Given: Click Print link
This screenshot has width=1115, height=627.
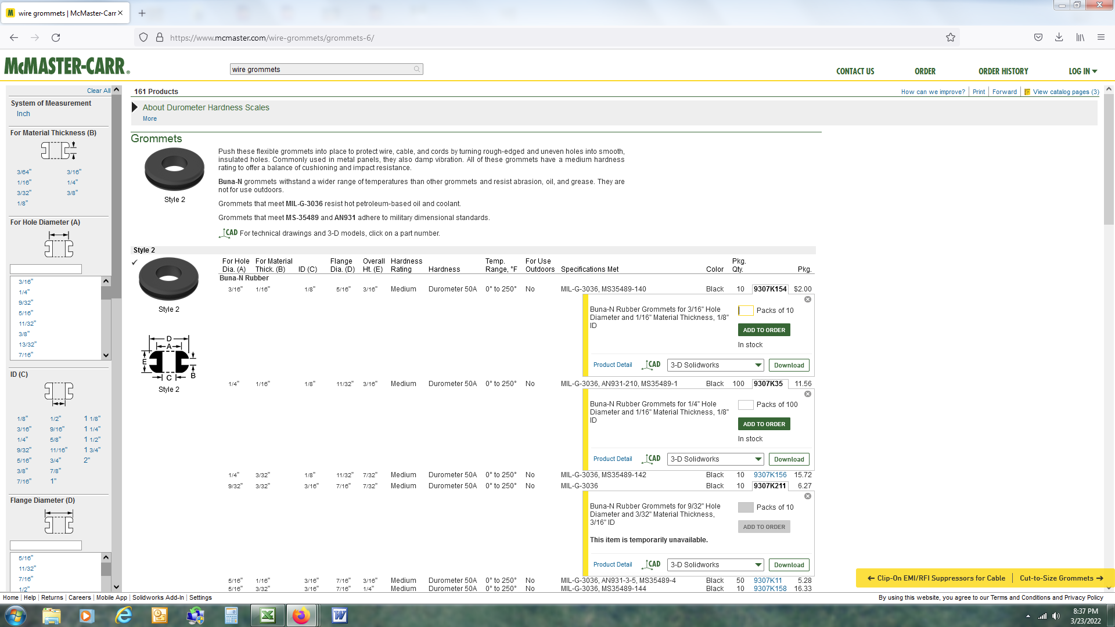Looking at the screenshot, I should pyautogui.click(x=979, y=92).
